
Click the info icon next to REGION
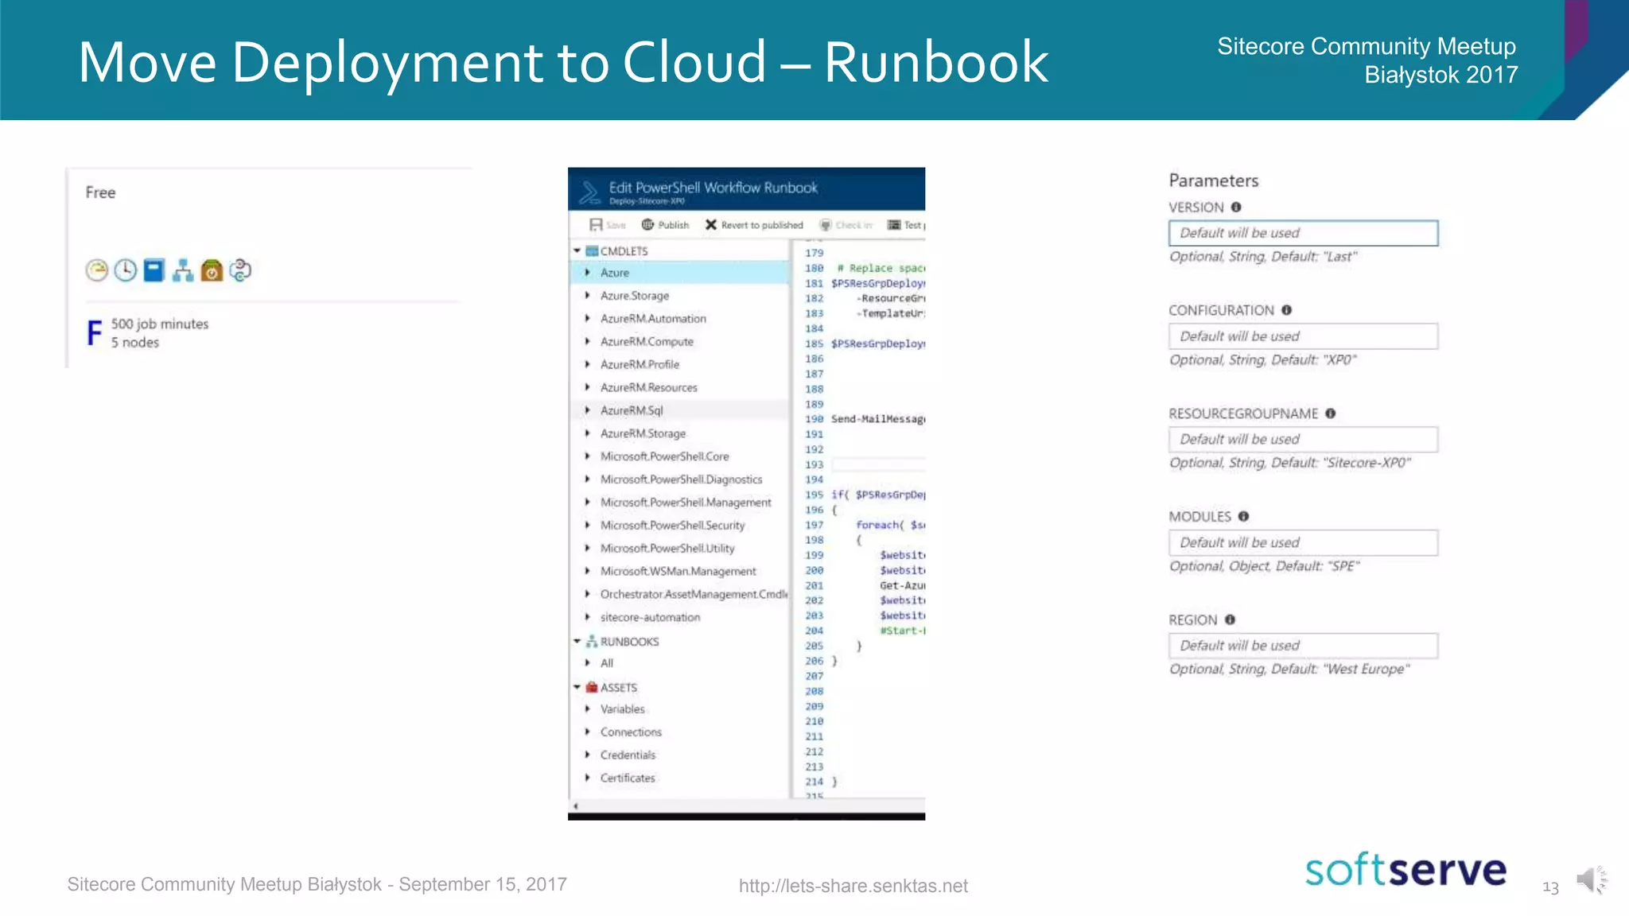[x=1230, y=619]
